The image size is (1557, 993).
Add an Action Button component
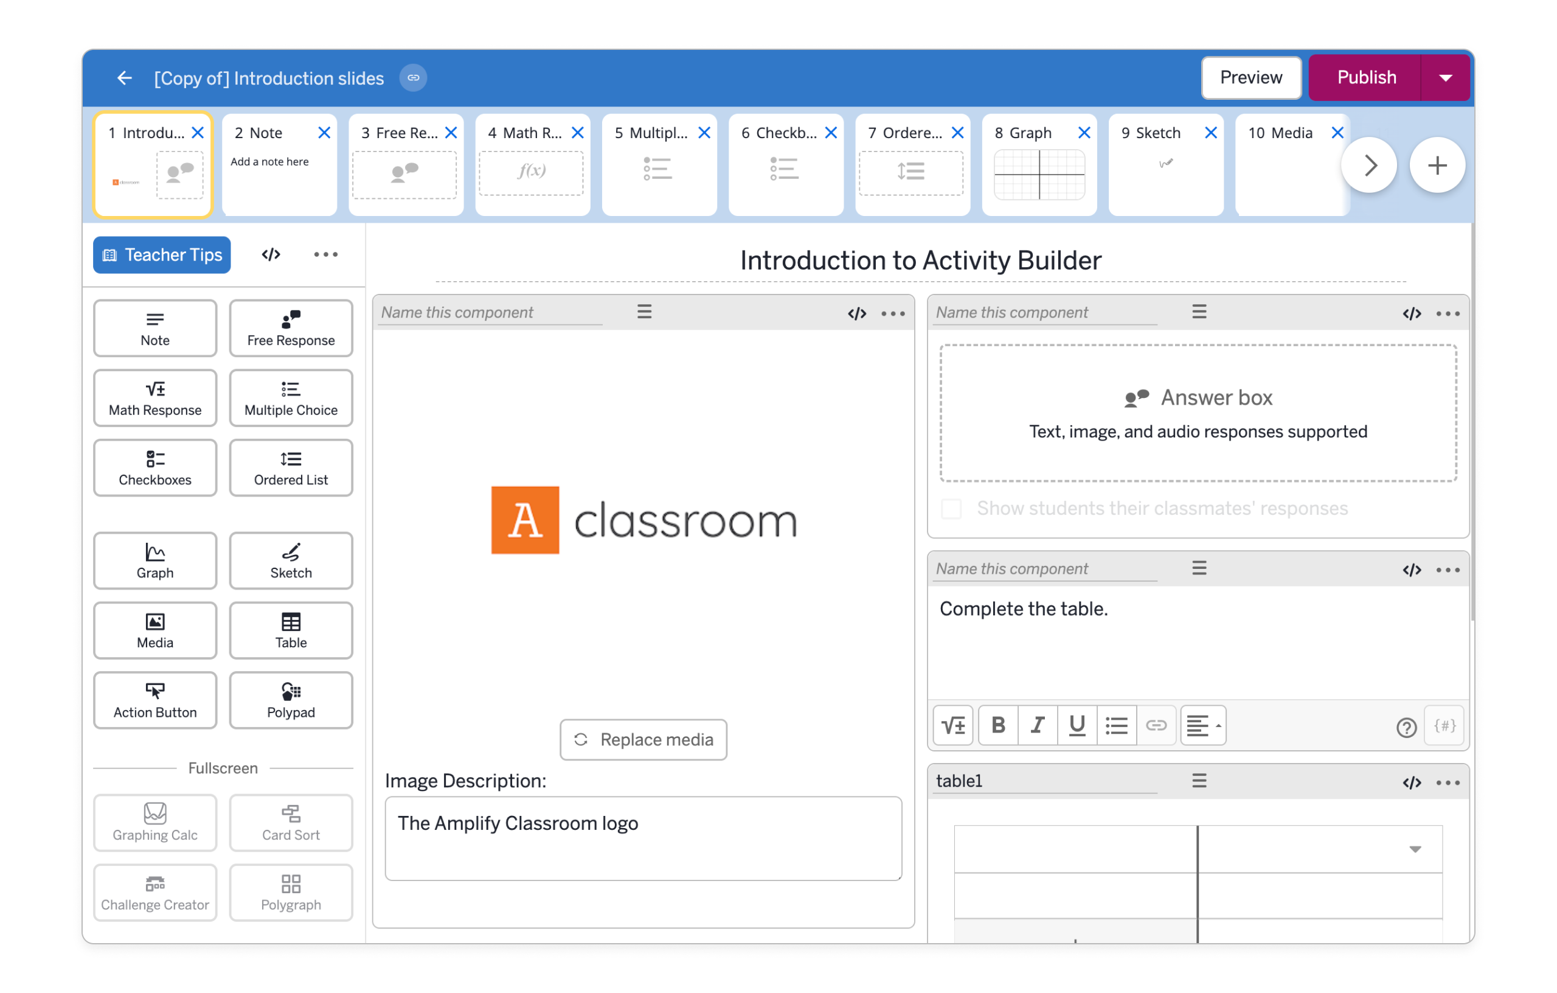155,702
